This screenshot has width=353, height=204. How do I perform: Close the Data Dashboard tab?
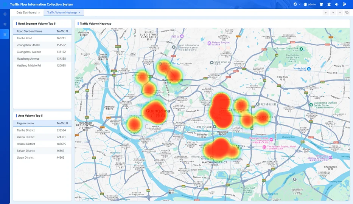tap(39, 12)
